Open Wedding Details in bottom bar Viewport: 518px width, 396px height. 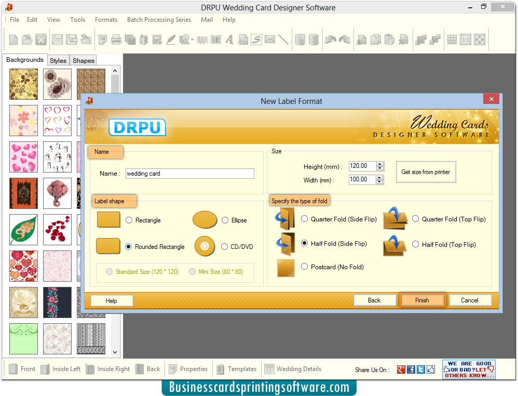click(293, 369)
